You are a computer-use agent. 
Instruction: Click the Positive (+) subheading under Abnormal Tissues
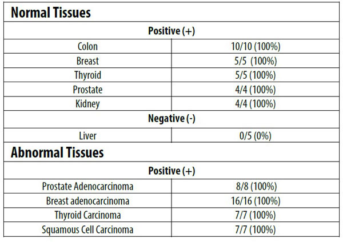[171, 171]
